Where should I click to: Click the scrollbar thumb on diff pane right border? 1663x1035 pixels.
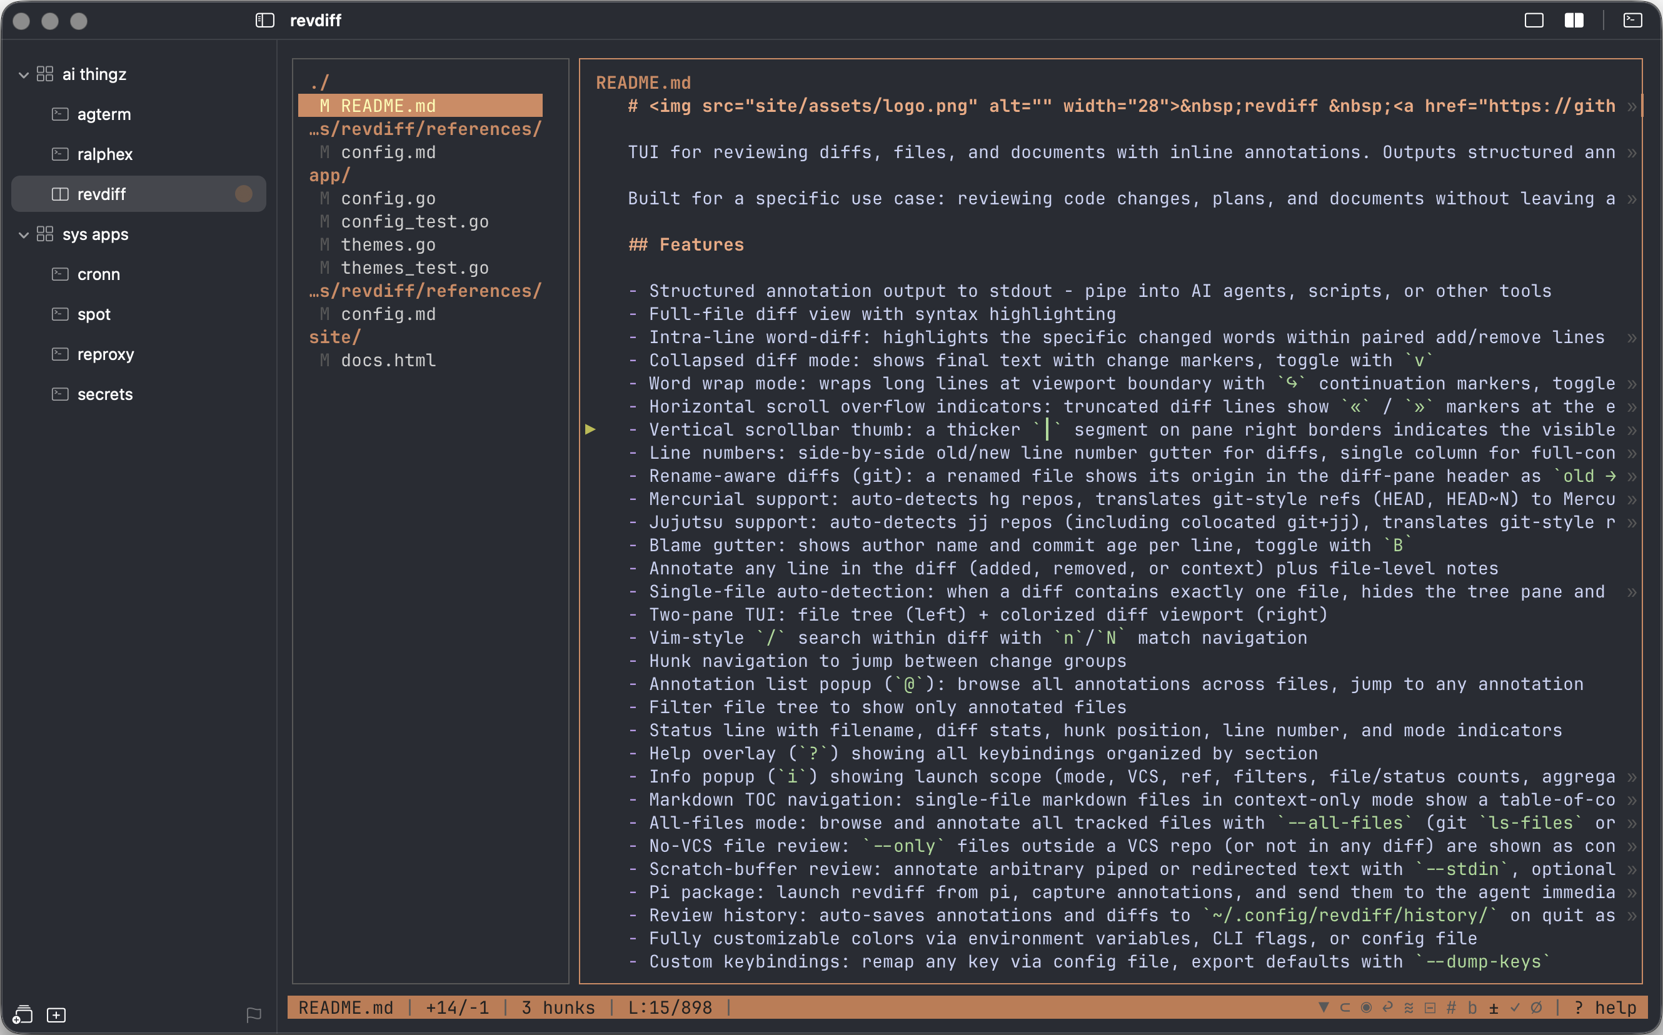(1642, 106)
